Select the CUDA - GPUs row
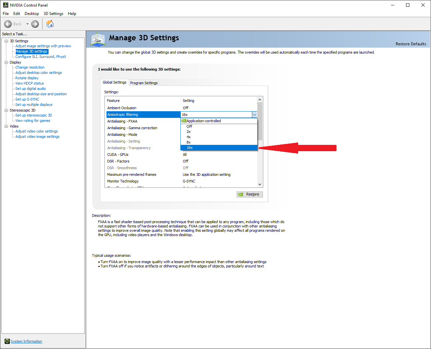The image size is (431, 349). click(x=181, y=155)
